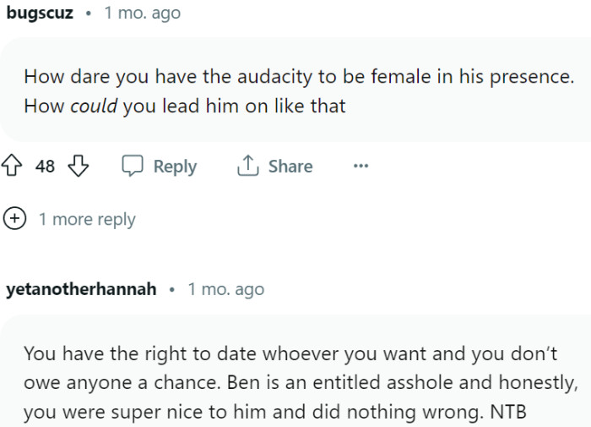Downvote the bugscuz comment
The width and height of the screenshot is (591, 427).
[78, 167]
